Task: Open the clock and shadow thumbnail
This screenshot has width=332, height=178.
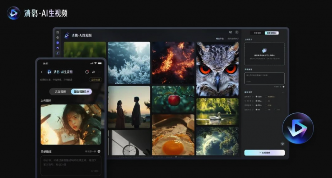Action: pos(129,143)
